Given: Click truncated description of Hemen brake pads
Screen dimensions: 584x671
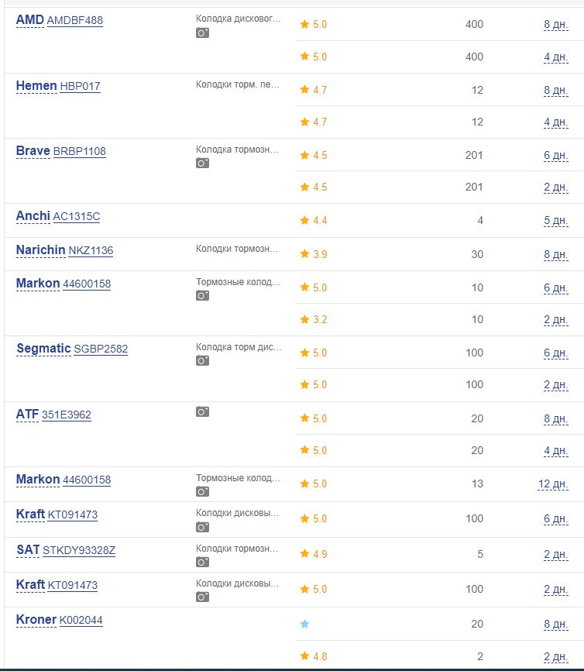Looking at the screenshot, I should point(238,84).
